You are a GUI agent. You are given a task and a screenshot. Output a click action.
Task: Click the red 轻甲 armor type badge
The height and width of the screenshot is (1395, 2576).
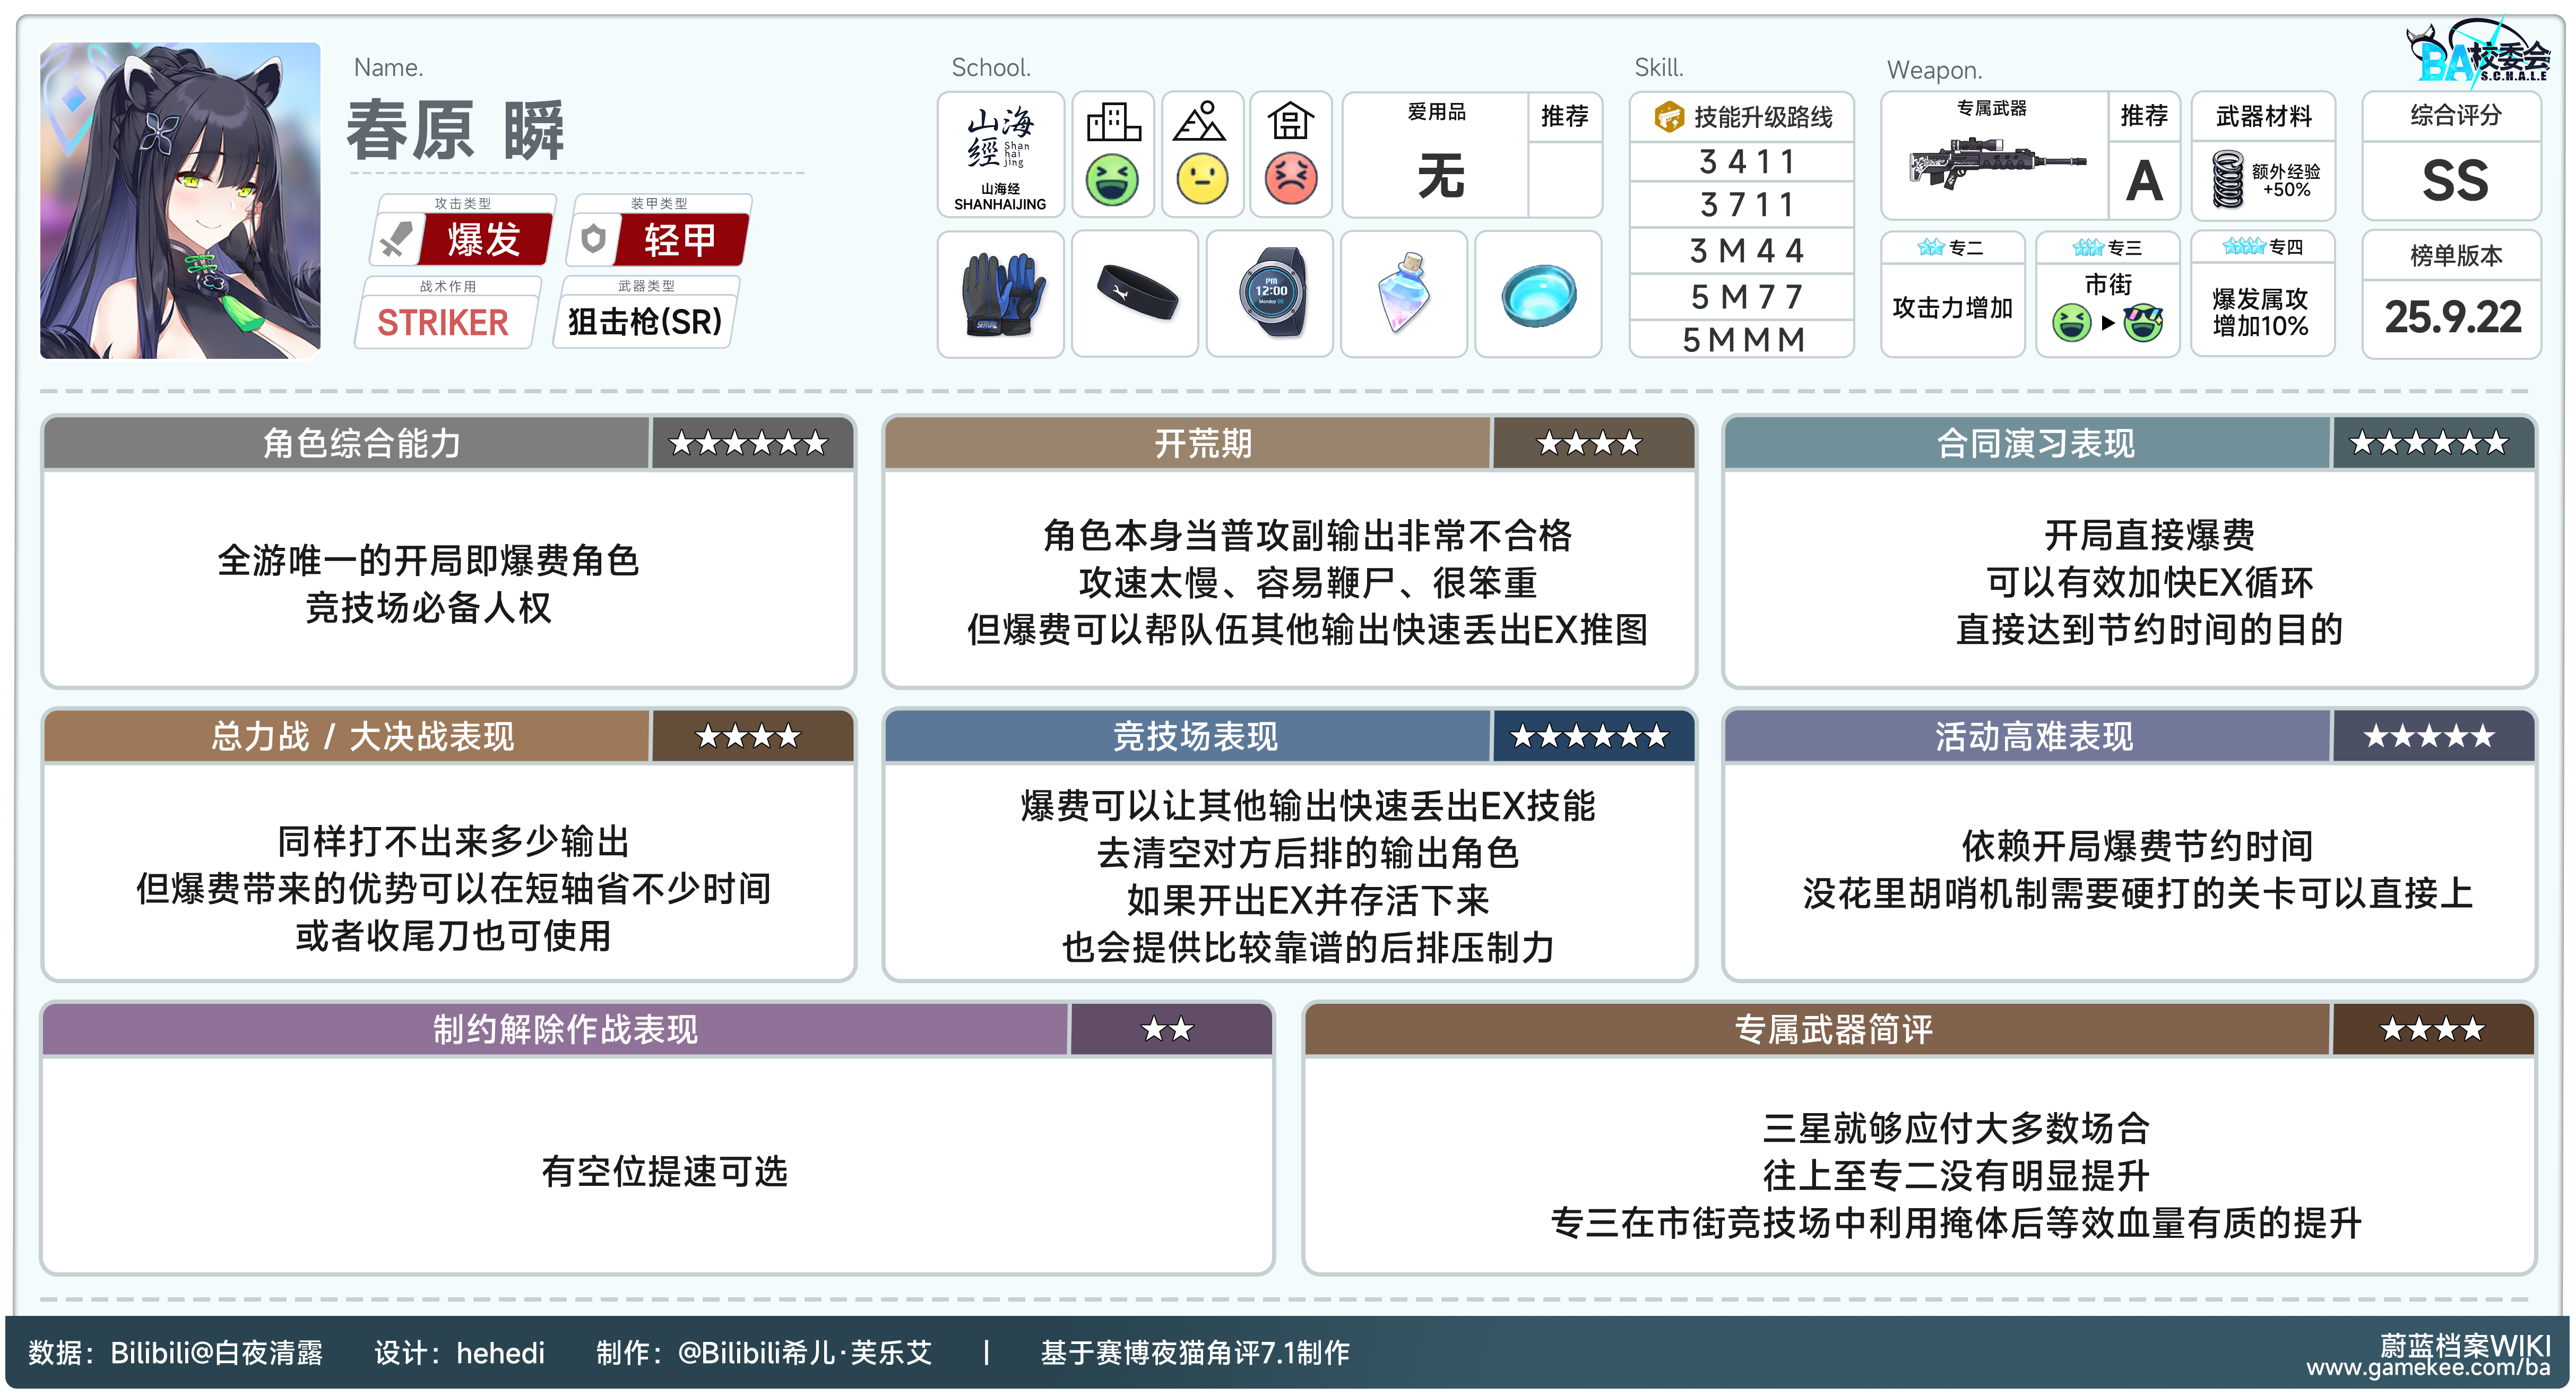tap(680, 240)
